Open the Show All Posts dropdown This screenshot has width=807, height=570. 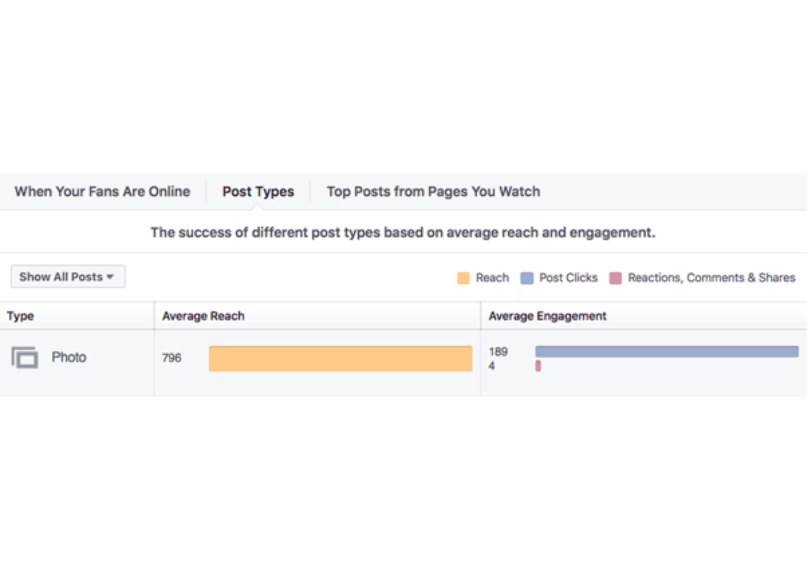click(68, 277)
